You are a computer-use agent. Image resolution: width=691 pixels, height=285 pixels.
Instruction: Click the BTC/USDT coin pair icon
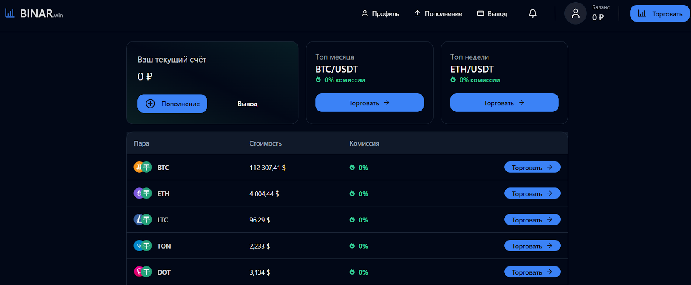(x=143, y=167)
